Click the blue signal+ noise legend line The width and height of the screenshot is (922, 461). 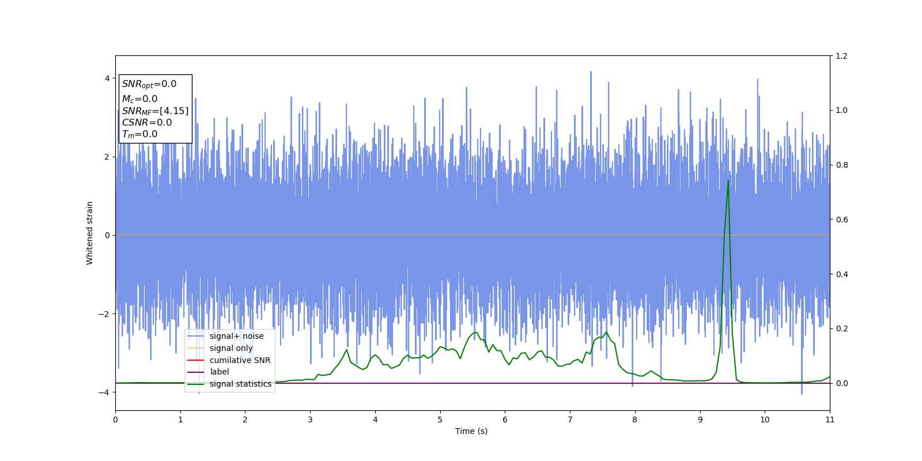[x=196, y=337]
